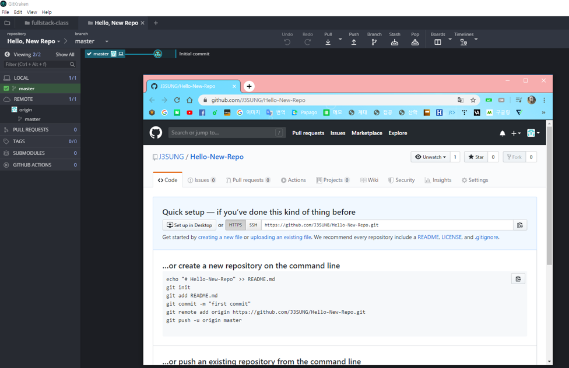Go to Chrome home page icon
569x368 pixels.
[x=189, y=100]
